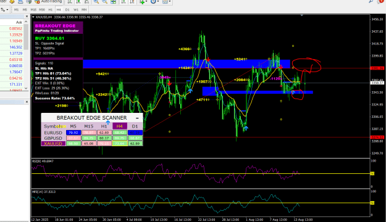
Task: Open the chart menu triangle before XAUUSD,H4
Action: point(33,17)
